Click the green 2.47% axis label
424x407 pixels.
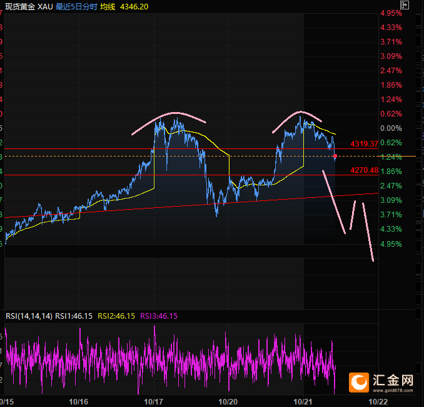pos(391,186)
